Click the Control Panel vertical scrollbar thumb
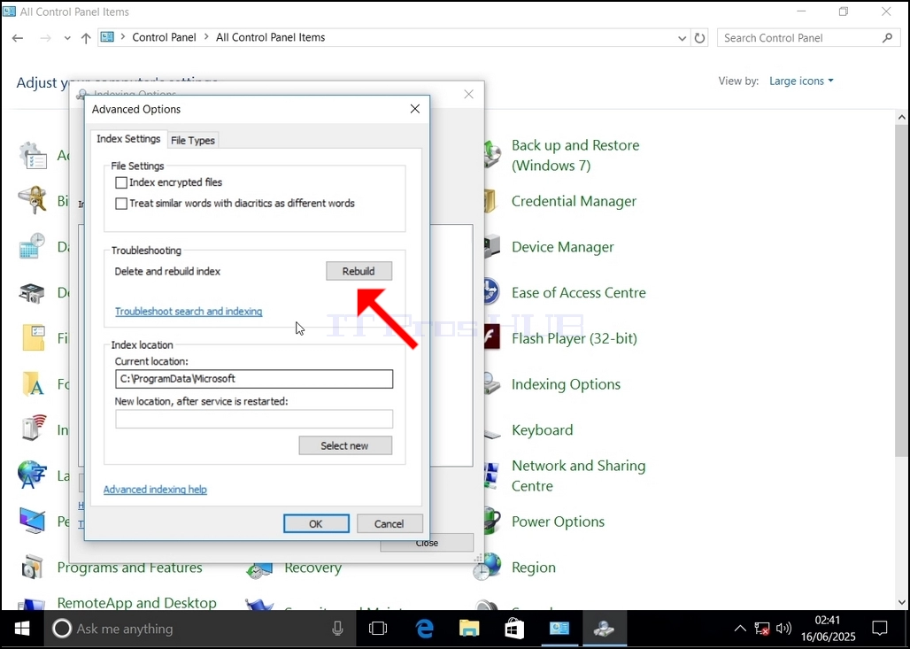 pos(901,290)
